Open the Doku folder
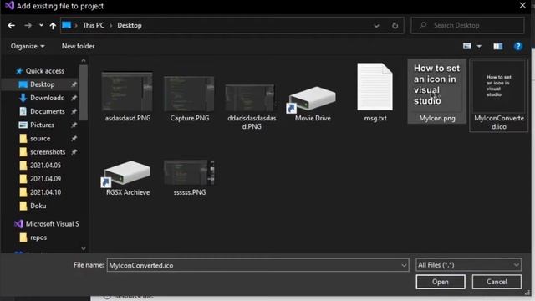The image size is (535, 301). [38, 206]
